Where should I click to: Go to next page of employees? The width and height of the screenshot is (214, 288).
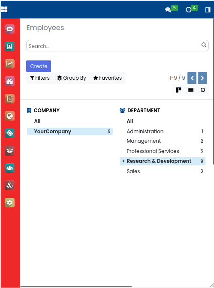tap(202, 78)
